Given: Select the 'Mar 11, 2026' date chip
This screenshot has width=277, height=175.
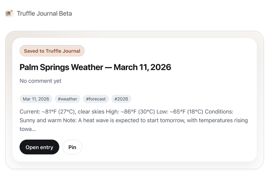Looking at the screenshot, I should point(36,99).
